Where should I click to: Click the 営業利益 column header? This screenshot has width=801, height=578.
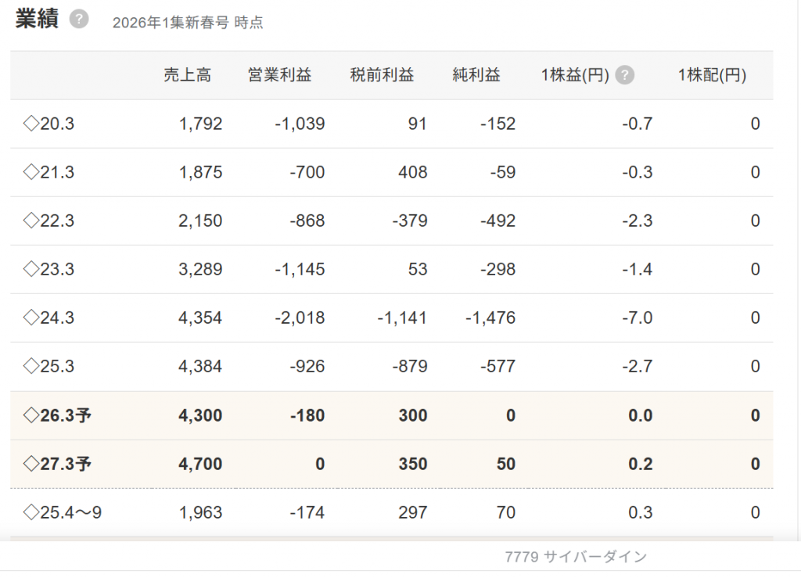click(x=279, y=76)
